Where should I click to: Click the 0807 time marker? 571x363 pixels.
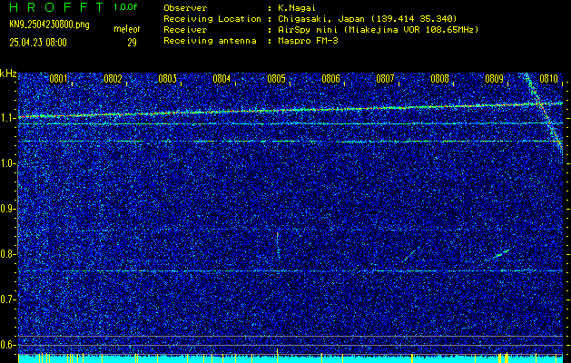coord(385,79)
